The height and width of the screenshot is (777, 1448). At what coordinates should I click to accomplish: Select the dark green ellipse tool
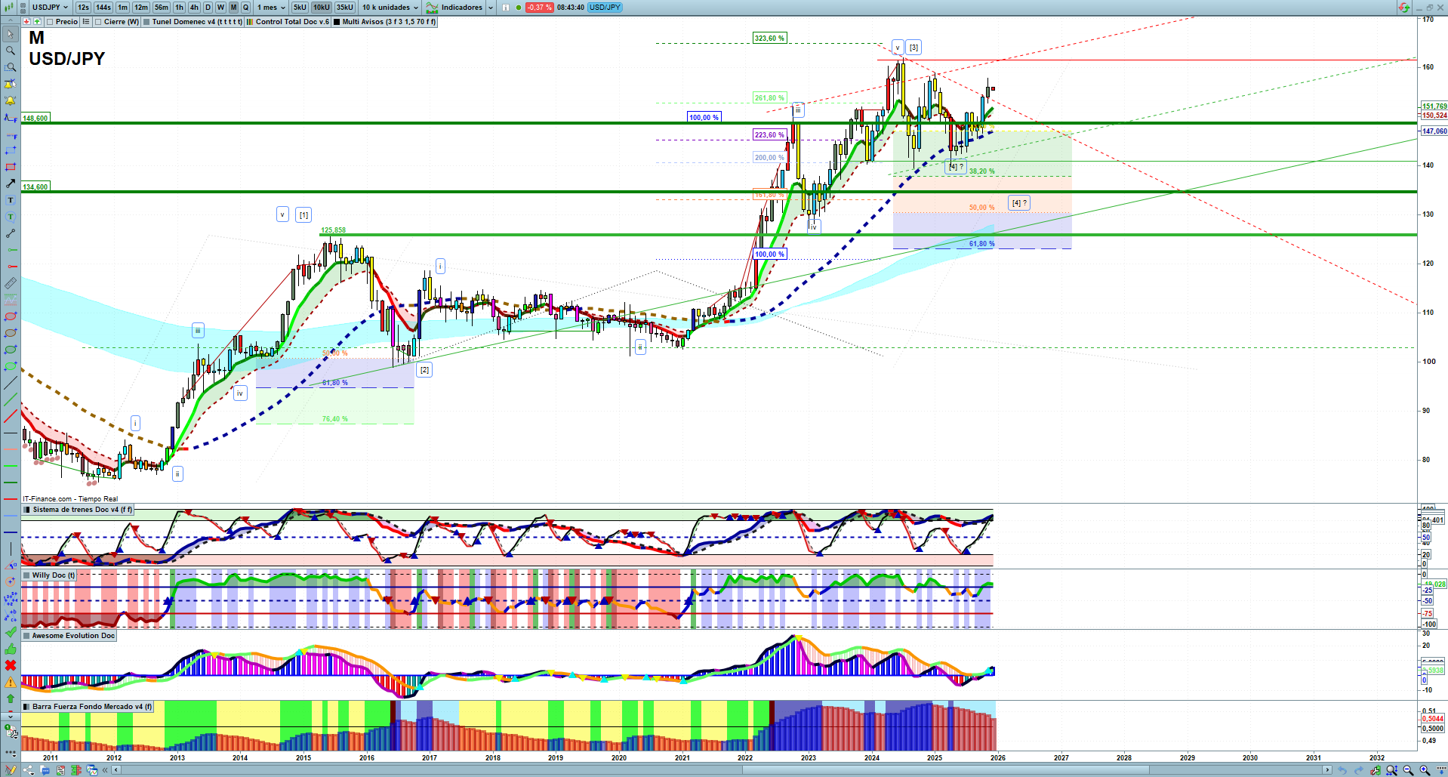[x=11, y=350]
